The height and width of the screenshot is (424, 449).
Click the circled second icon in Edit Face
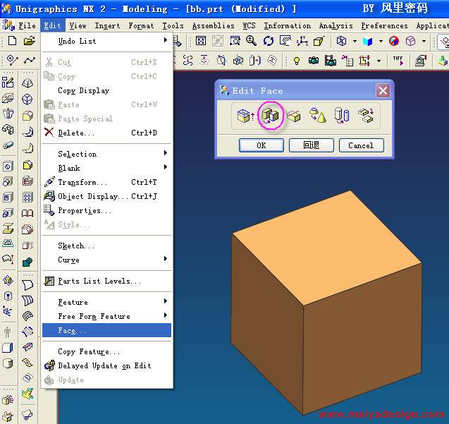(270, 116)
